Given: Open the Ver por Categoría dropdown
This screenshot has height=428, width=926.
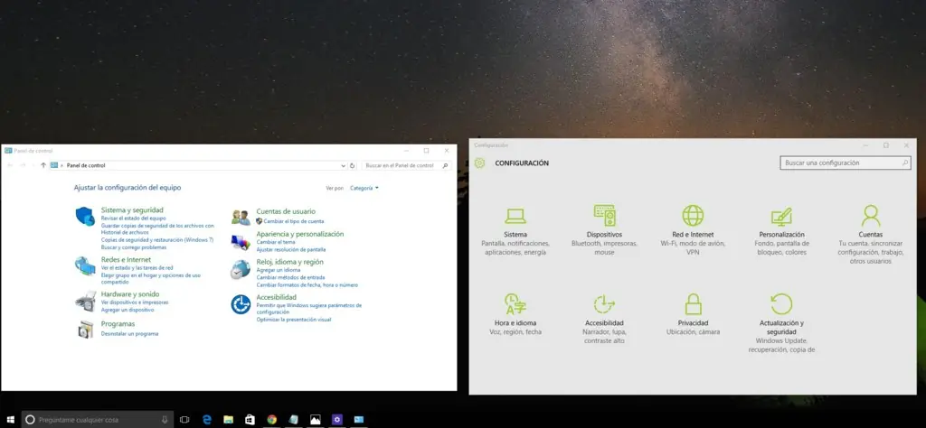Looking at the screenshot, I should 364,188.
